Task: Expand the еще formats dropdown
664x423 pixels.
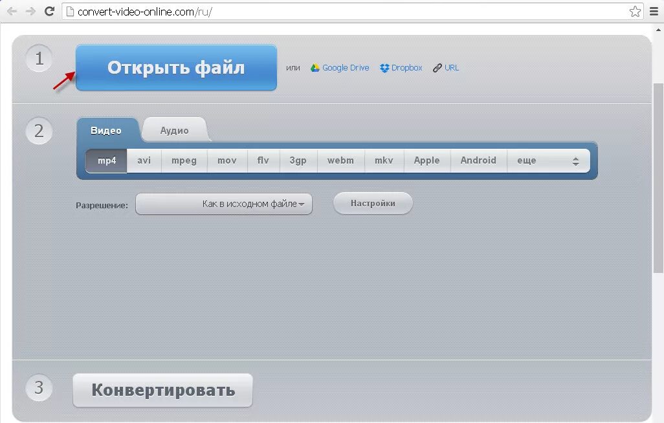Action: tap(548, 160)
